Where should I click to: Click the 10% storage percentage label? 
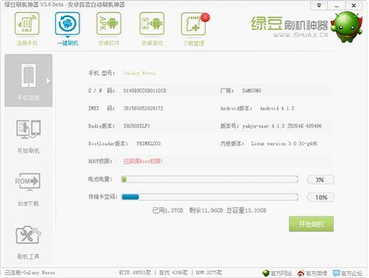pyautogui.click(x=320, y=197)
